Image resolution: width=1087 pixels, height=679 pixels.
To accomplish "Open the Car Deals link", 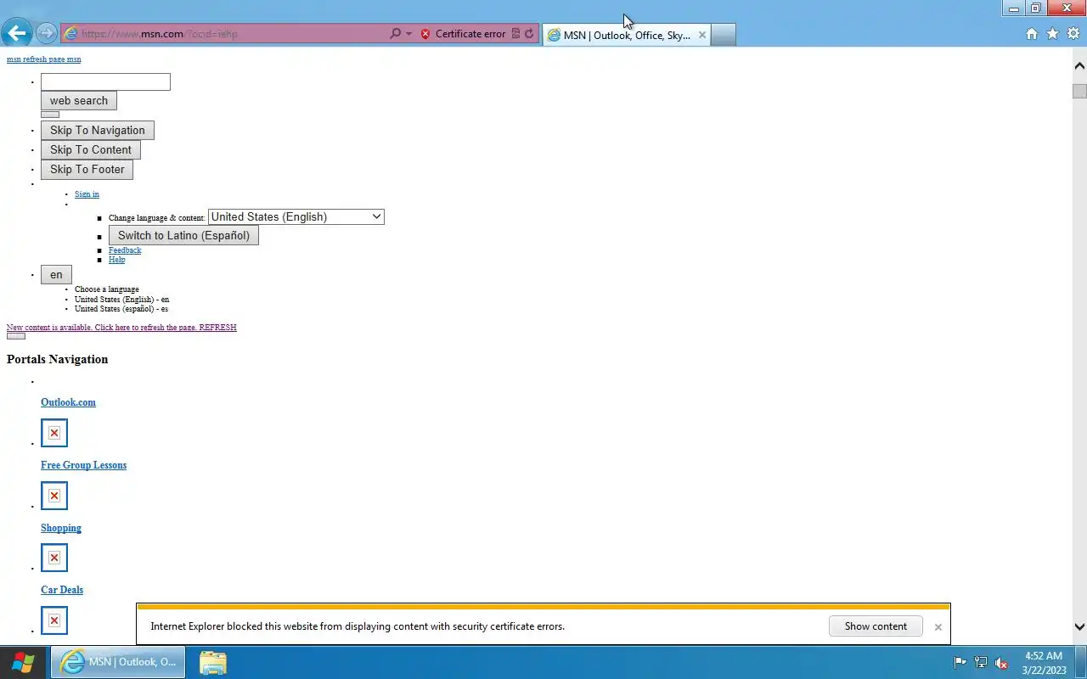I will pos(62,590).
